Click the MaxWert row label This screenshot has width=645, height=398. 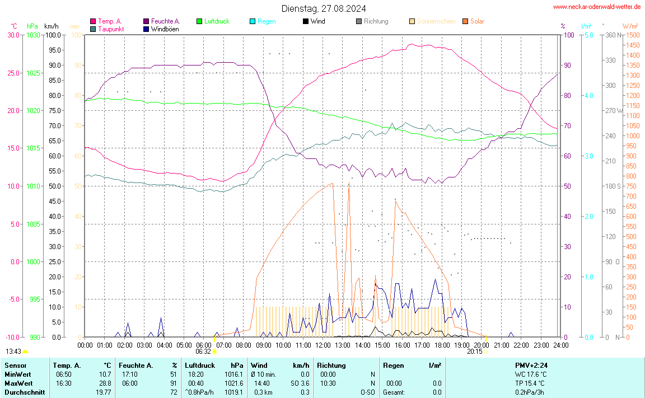click(x=17, y=383)
